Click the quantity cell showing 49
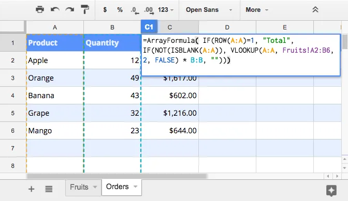The width and height of the screenshot is (348, 201). tap(112, 78)
